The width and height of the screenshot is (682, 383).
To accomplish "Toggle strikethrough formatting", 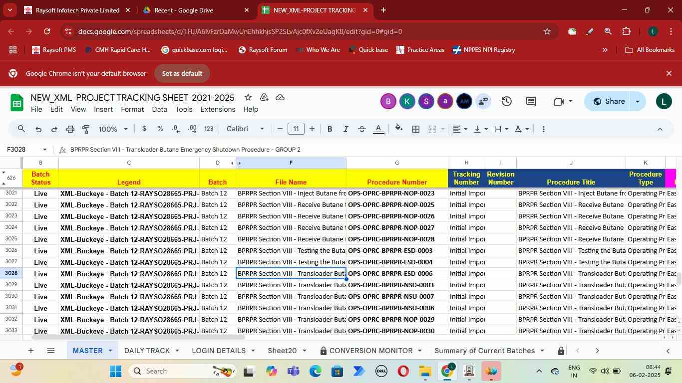I will coord(362,129).
